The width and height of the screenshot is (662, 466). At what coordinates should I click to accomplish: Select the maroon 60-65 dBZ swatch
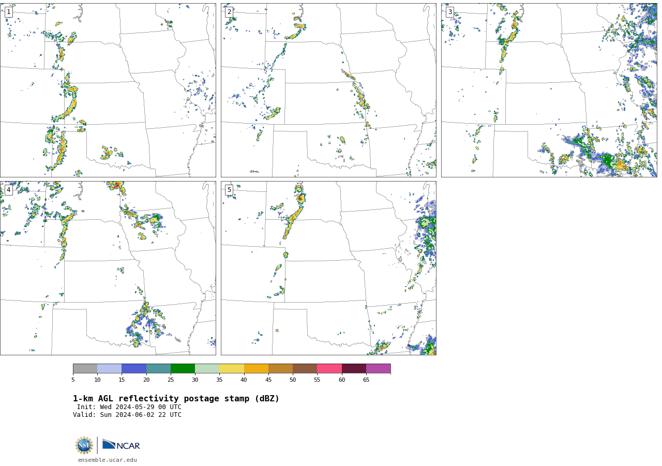click(354, 368)
